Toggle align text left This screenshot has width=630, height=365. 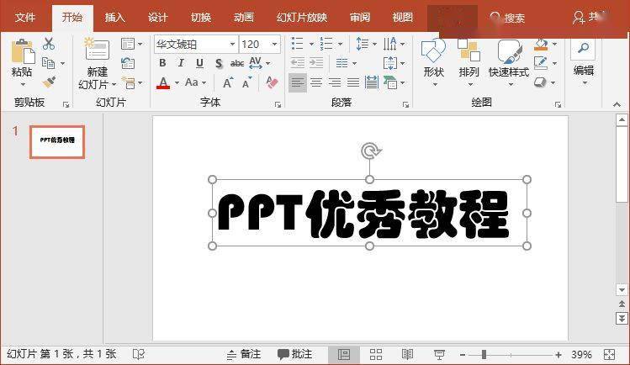click(x=297, y=82)
